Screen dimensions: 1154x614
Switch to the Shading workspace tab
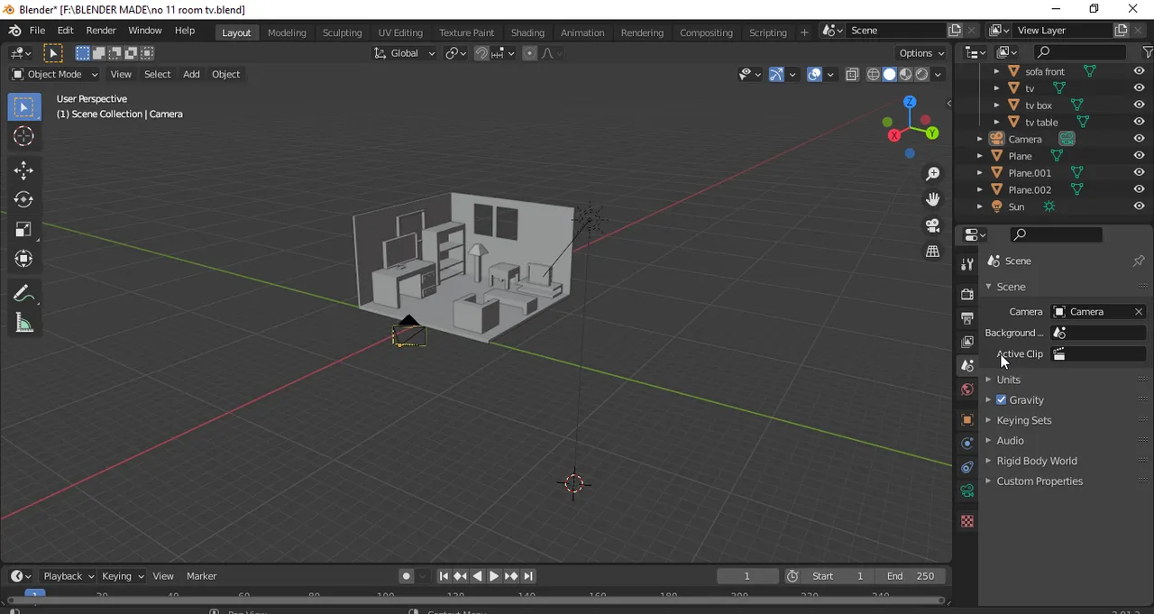click(x=527, y=32)
